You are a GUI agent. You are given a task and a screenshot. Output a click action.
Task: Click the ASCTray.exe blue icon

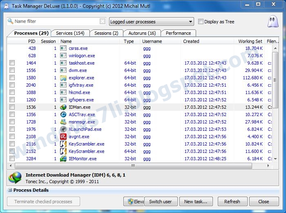point(63,114)
